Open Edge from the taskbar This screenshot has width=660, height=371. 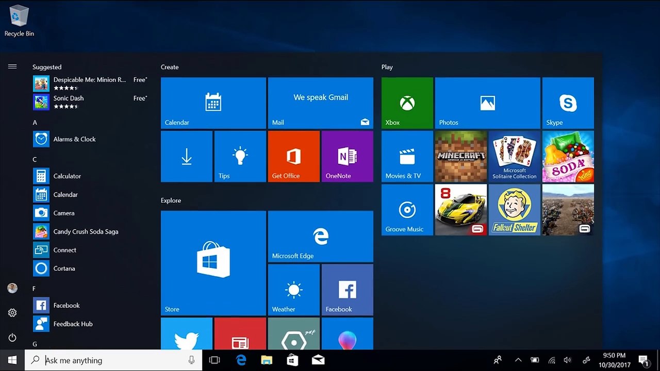(241, 360)
